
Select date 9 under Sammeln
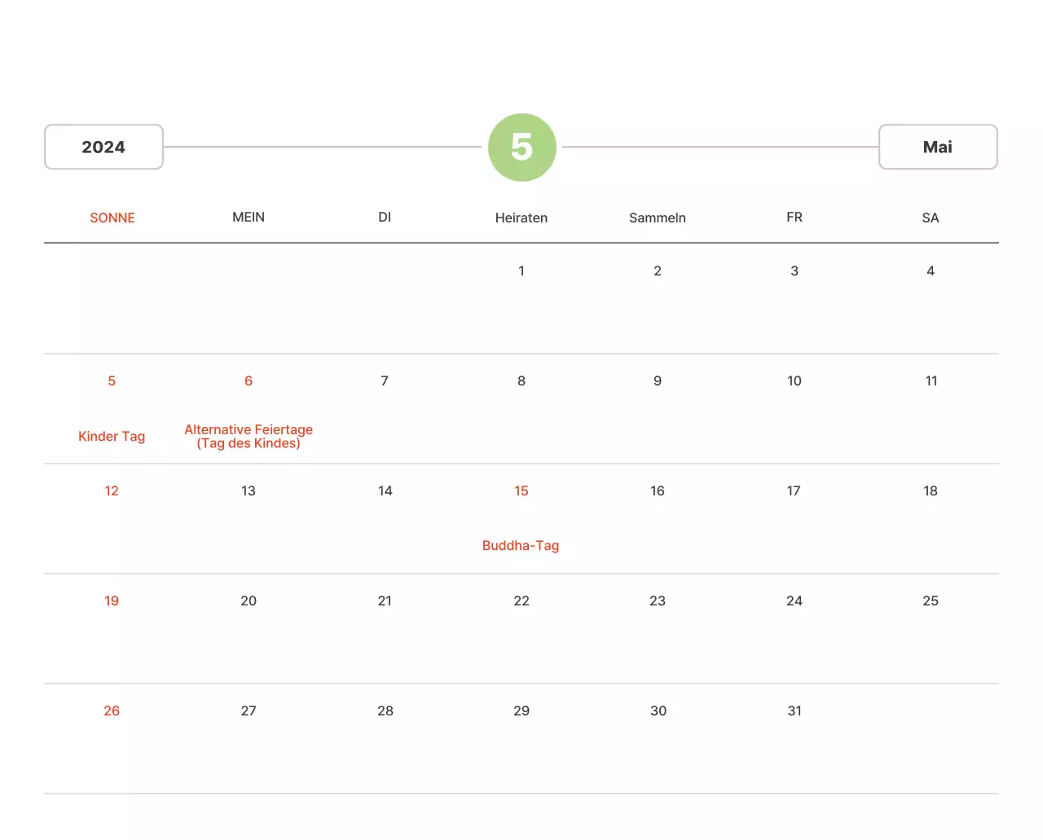(658, 380)
